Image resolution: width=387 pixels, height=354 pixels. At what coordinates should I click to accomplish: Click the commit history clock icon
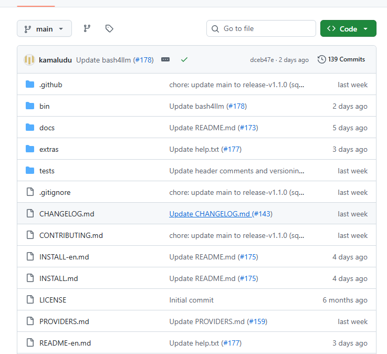coord(321,59)
